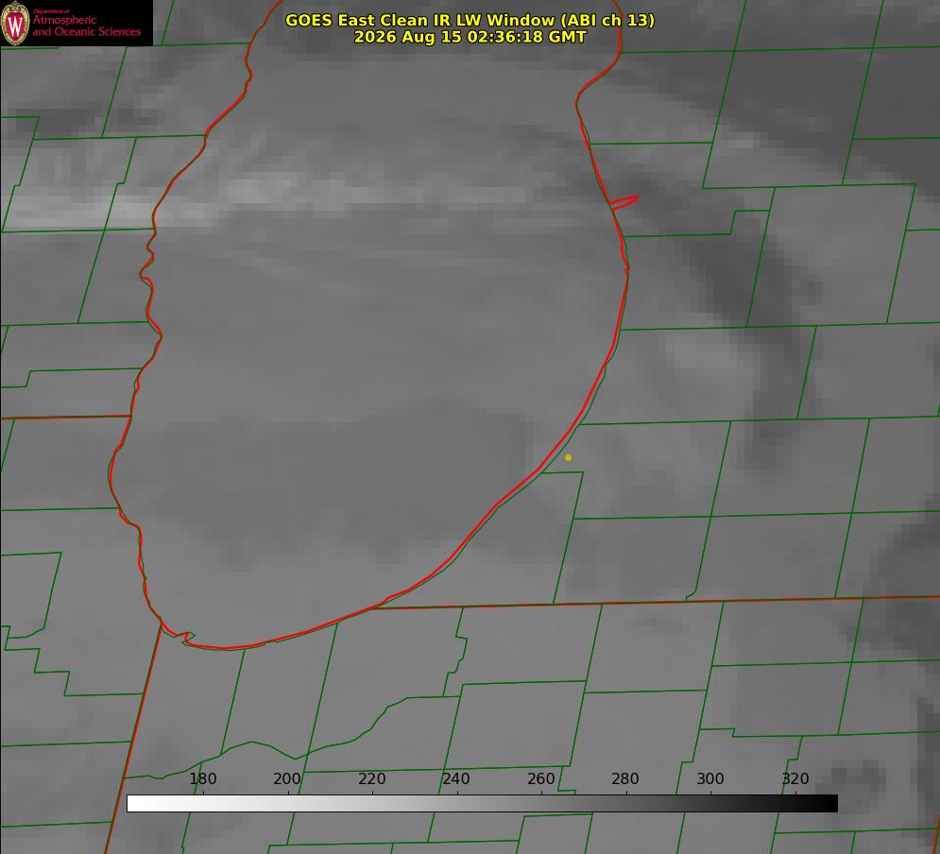Click the 260 colorbar label
Image resolution: width=940 pixels, height=854 pixels.
pyautogui.click(x=540, y=778)
